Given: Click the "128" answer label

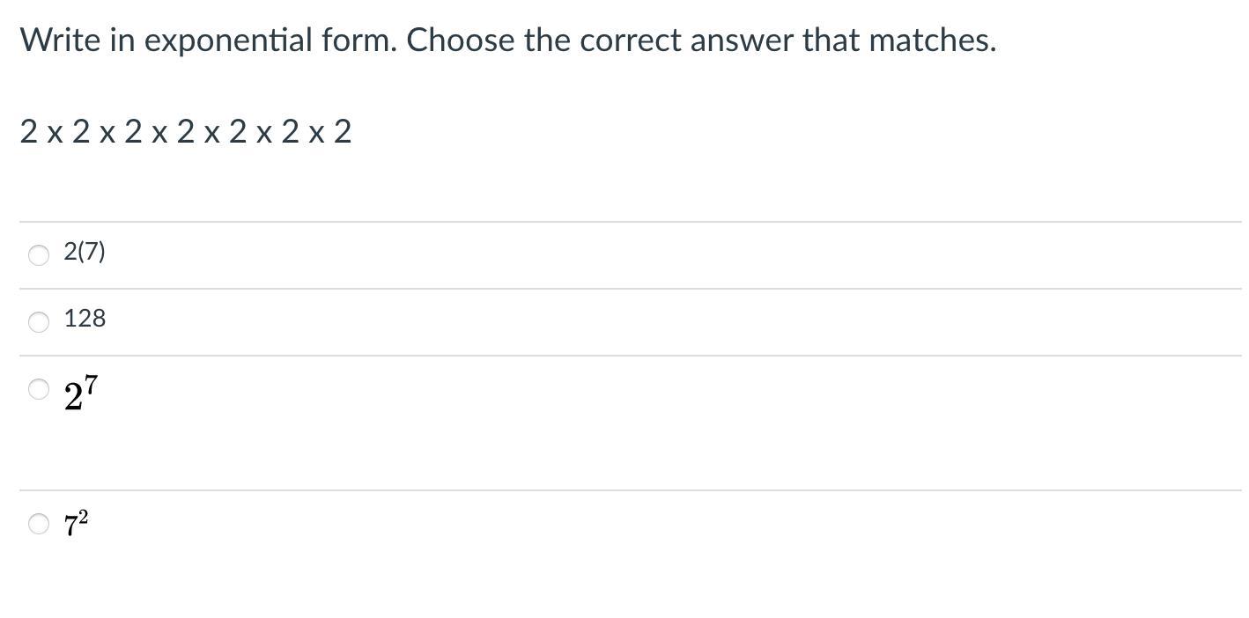Looking at the screenshot, I should click(85, 319).
